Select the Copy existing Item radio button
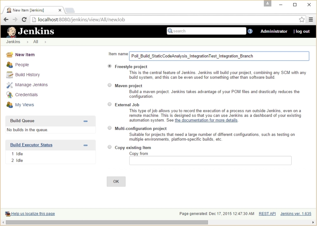 coord(110,147)
